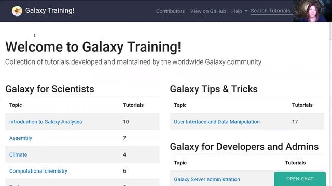Click Tutorials header in Developers and Admins table
The image size is (332, 186).
click(x=295, y=163)
